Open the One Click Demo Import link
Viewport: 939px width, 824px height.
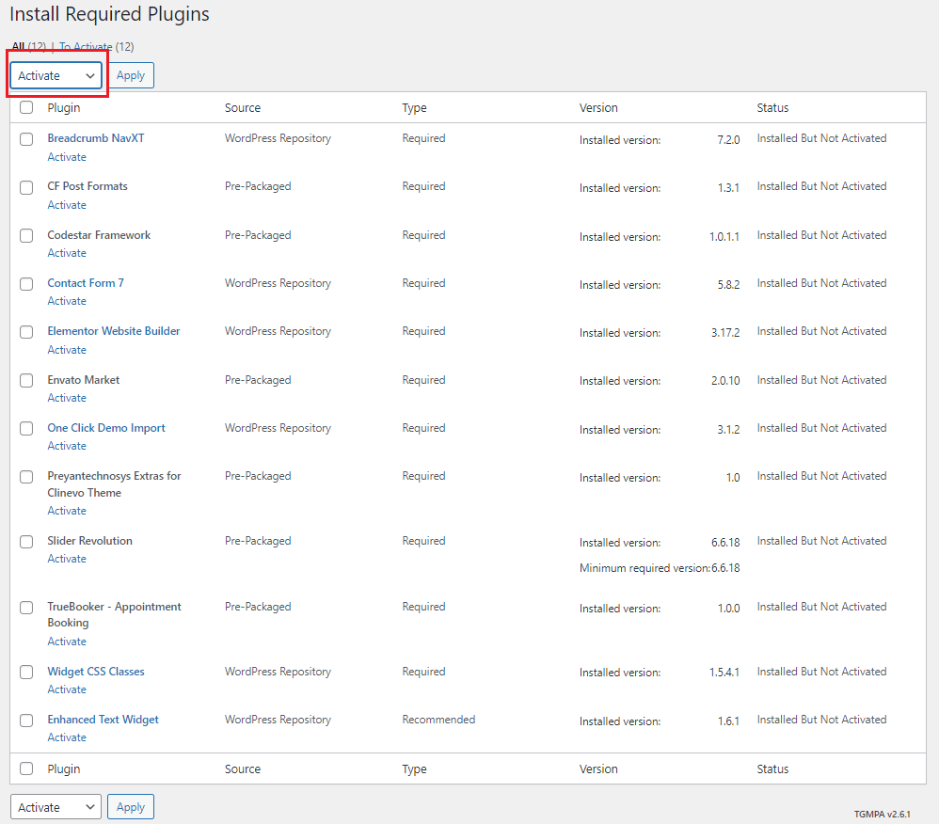[x=106, y=428]
